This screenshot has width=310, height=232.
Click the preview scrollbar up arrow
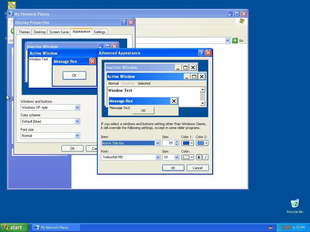[x=203, y=89]
